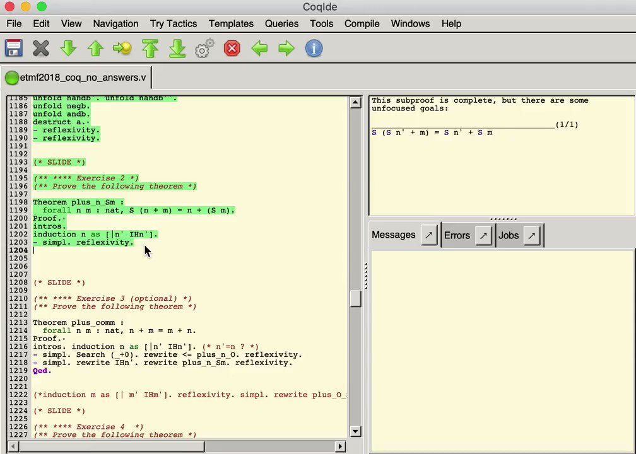Click the editor's vertical scrollbar thumb
The image size is (636, 454).
(x=355, y=299)
